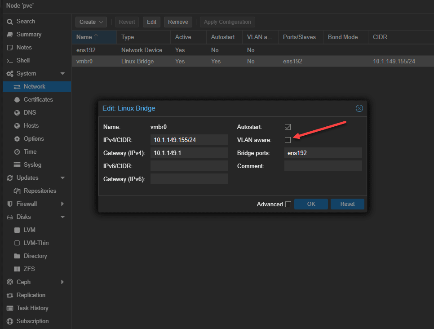Open Task History in sidebar
The height and width of the screenshot is (329, 434).
point(32,308)
